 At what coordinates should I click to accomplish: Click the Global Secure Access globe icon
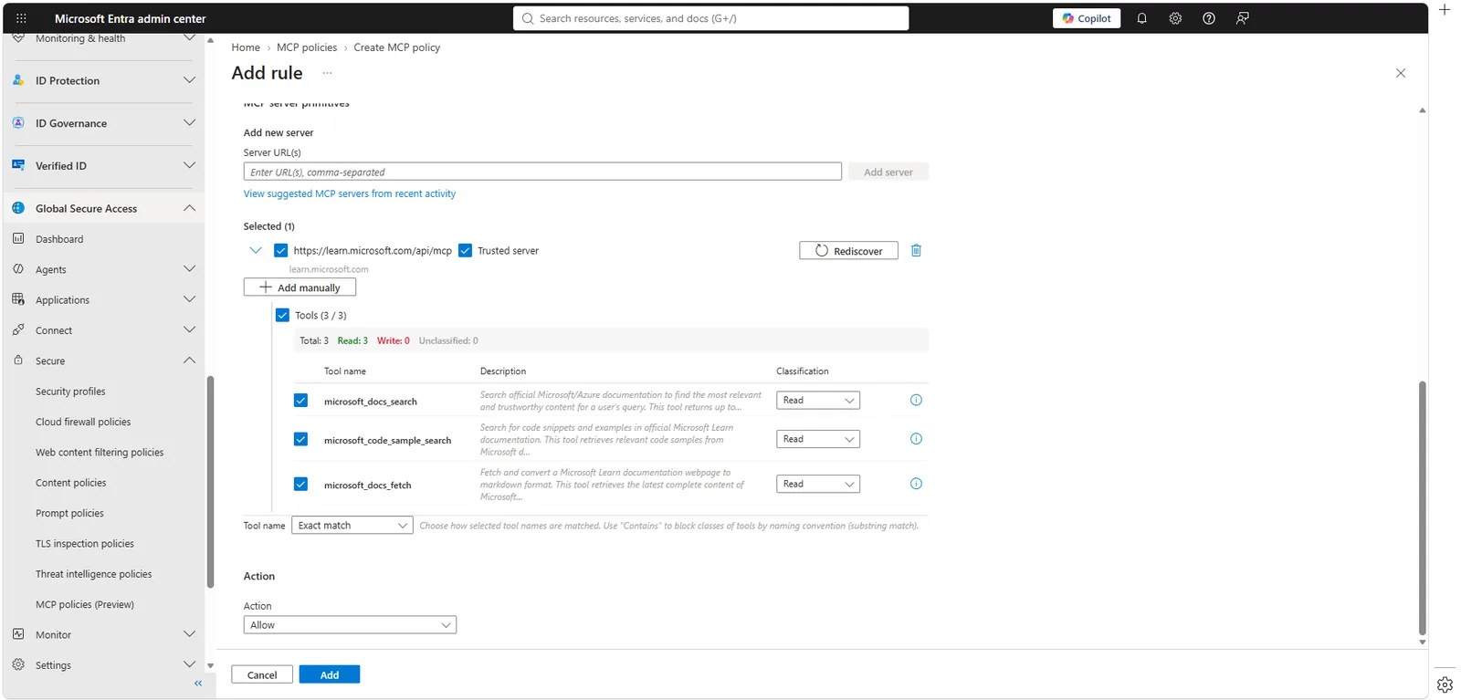18,208
